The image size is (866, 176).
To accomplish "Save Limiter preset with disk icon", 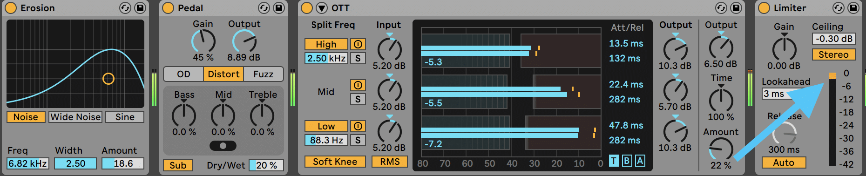I will 853,8.
